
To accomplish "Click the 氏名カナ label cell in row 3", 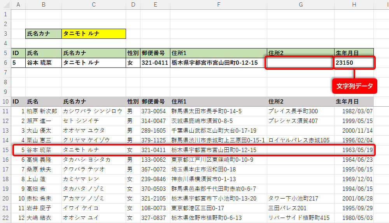I will (43, 34).
